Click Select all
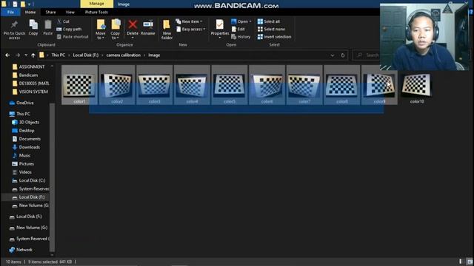Viewport: 474px width, 266px height. [269, 21]
